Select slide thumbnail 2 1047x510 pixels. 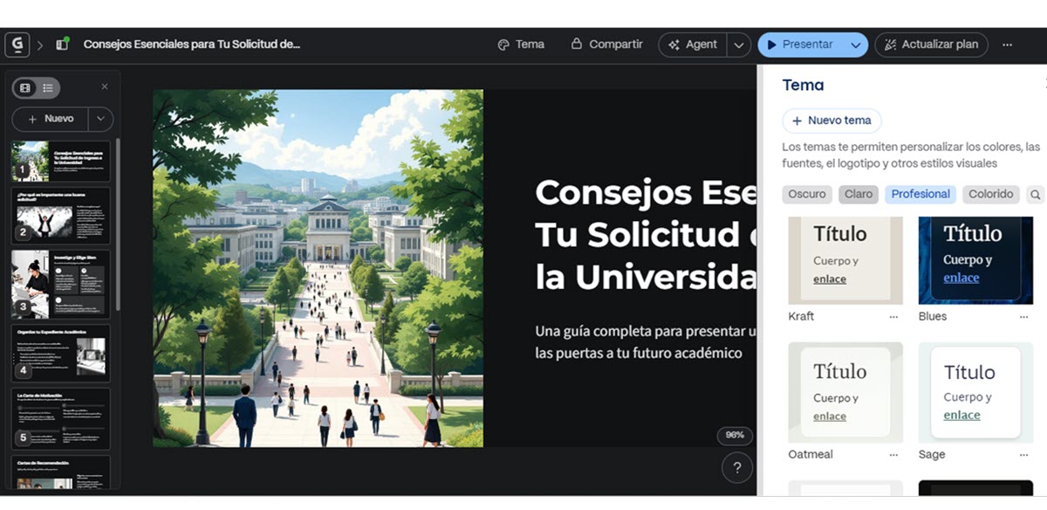(x=61, y=215)
